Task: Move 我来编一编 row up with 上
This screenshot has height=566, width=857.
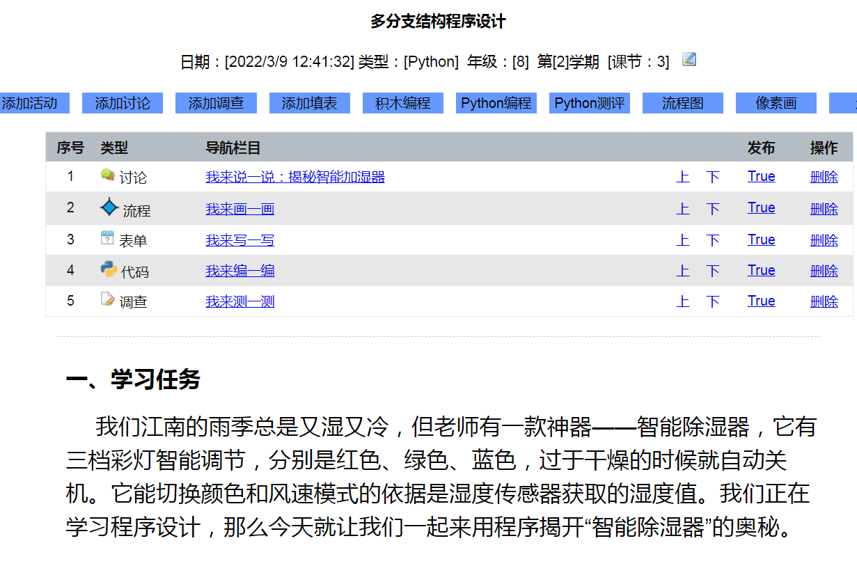Action: [683, 271]
